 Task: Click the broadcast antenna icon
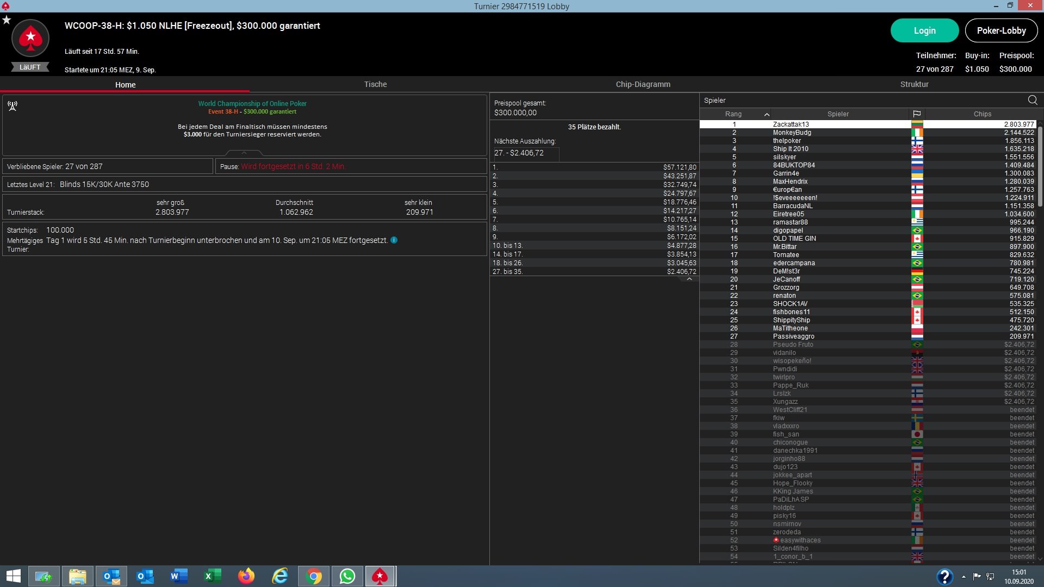click(13, 106)
